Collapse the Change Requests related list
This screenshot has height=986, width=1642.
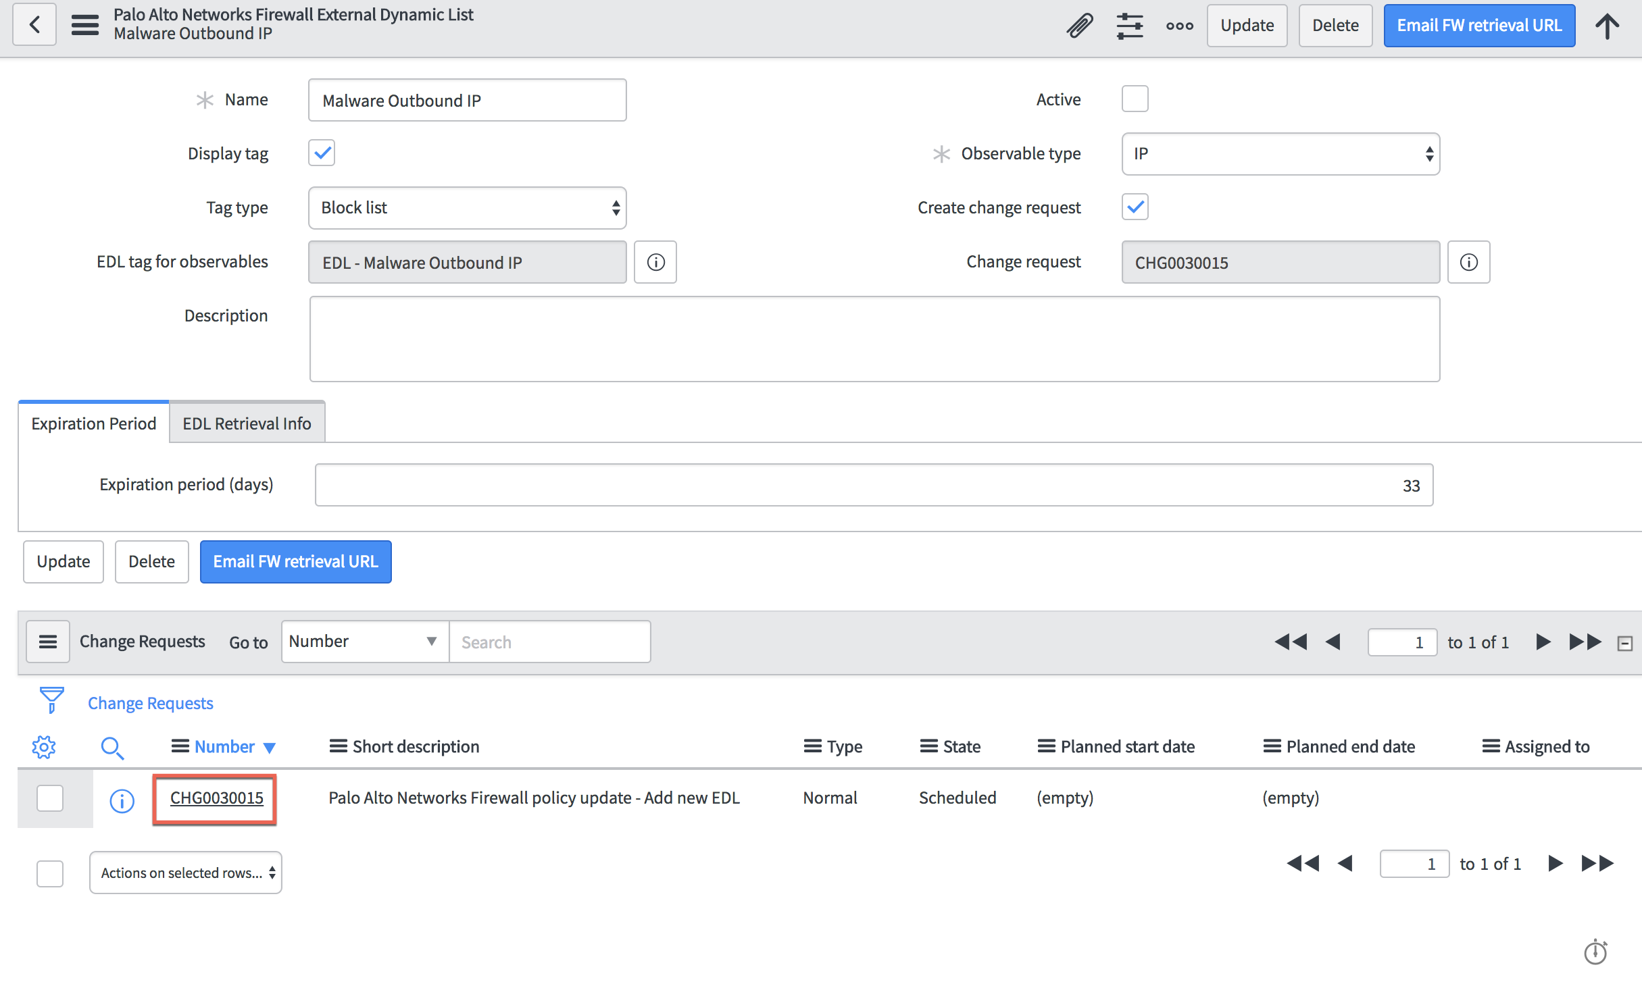tap(1625, 644)
